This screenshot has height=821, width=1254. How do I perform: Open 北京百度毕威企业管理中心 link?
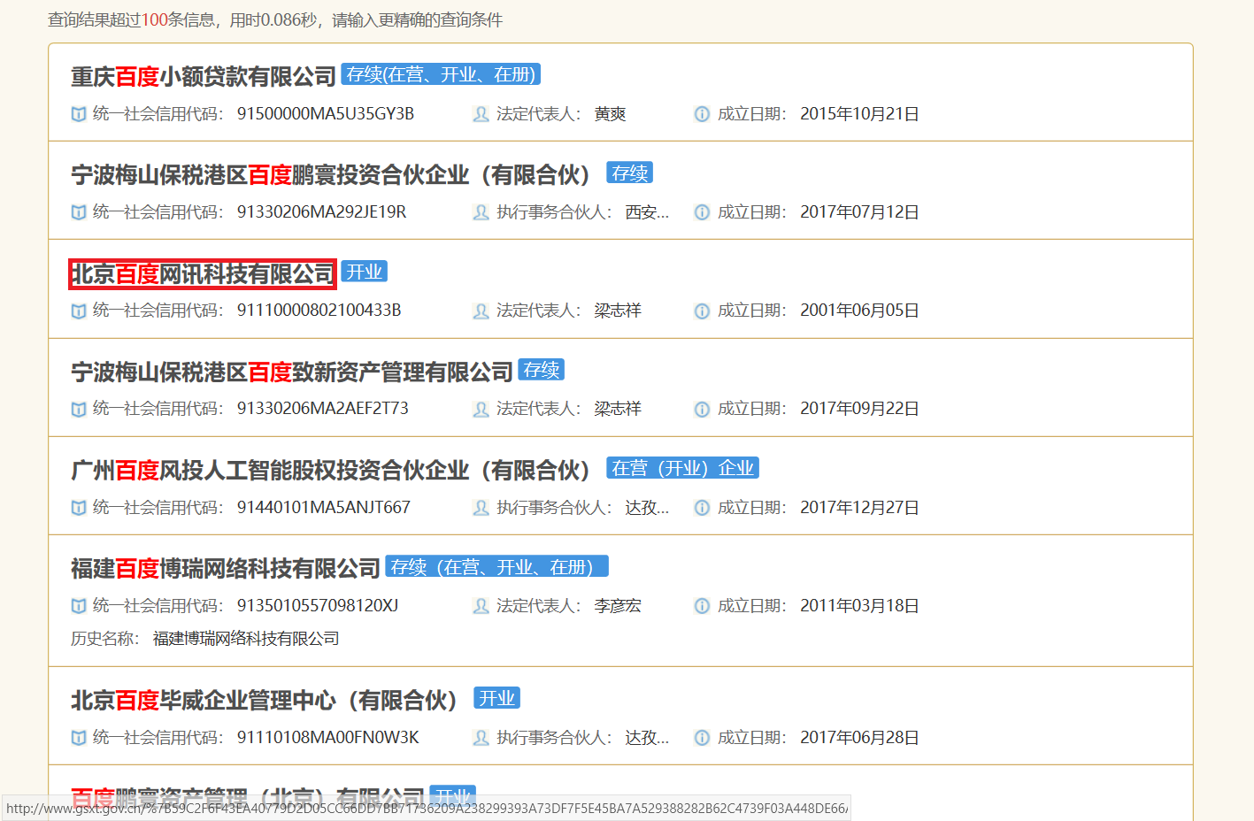265,701
